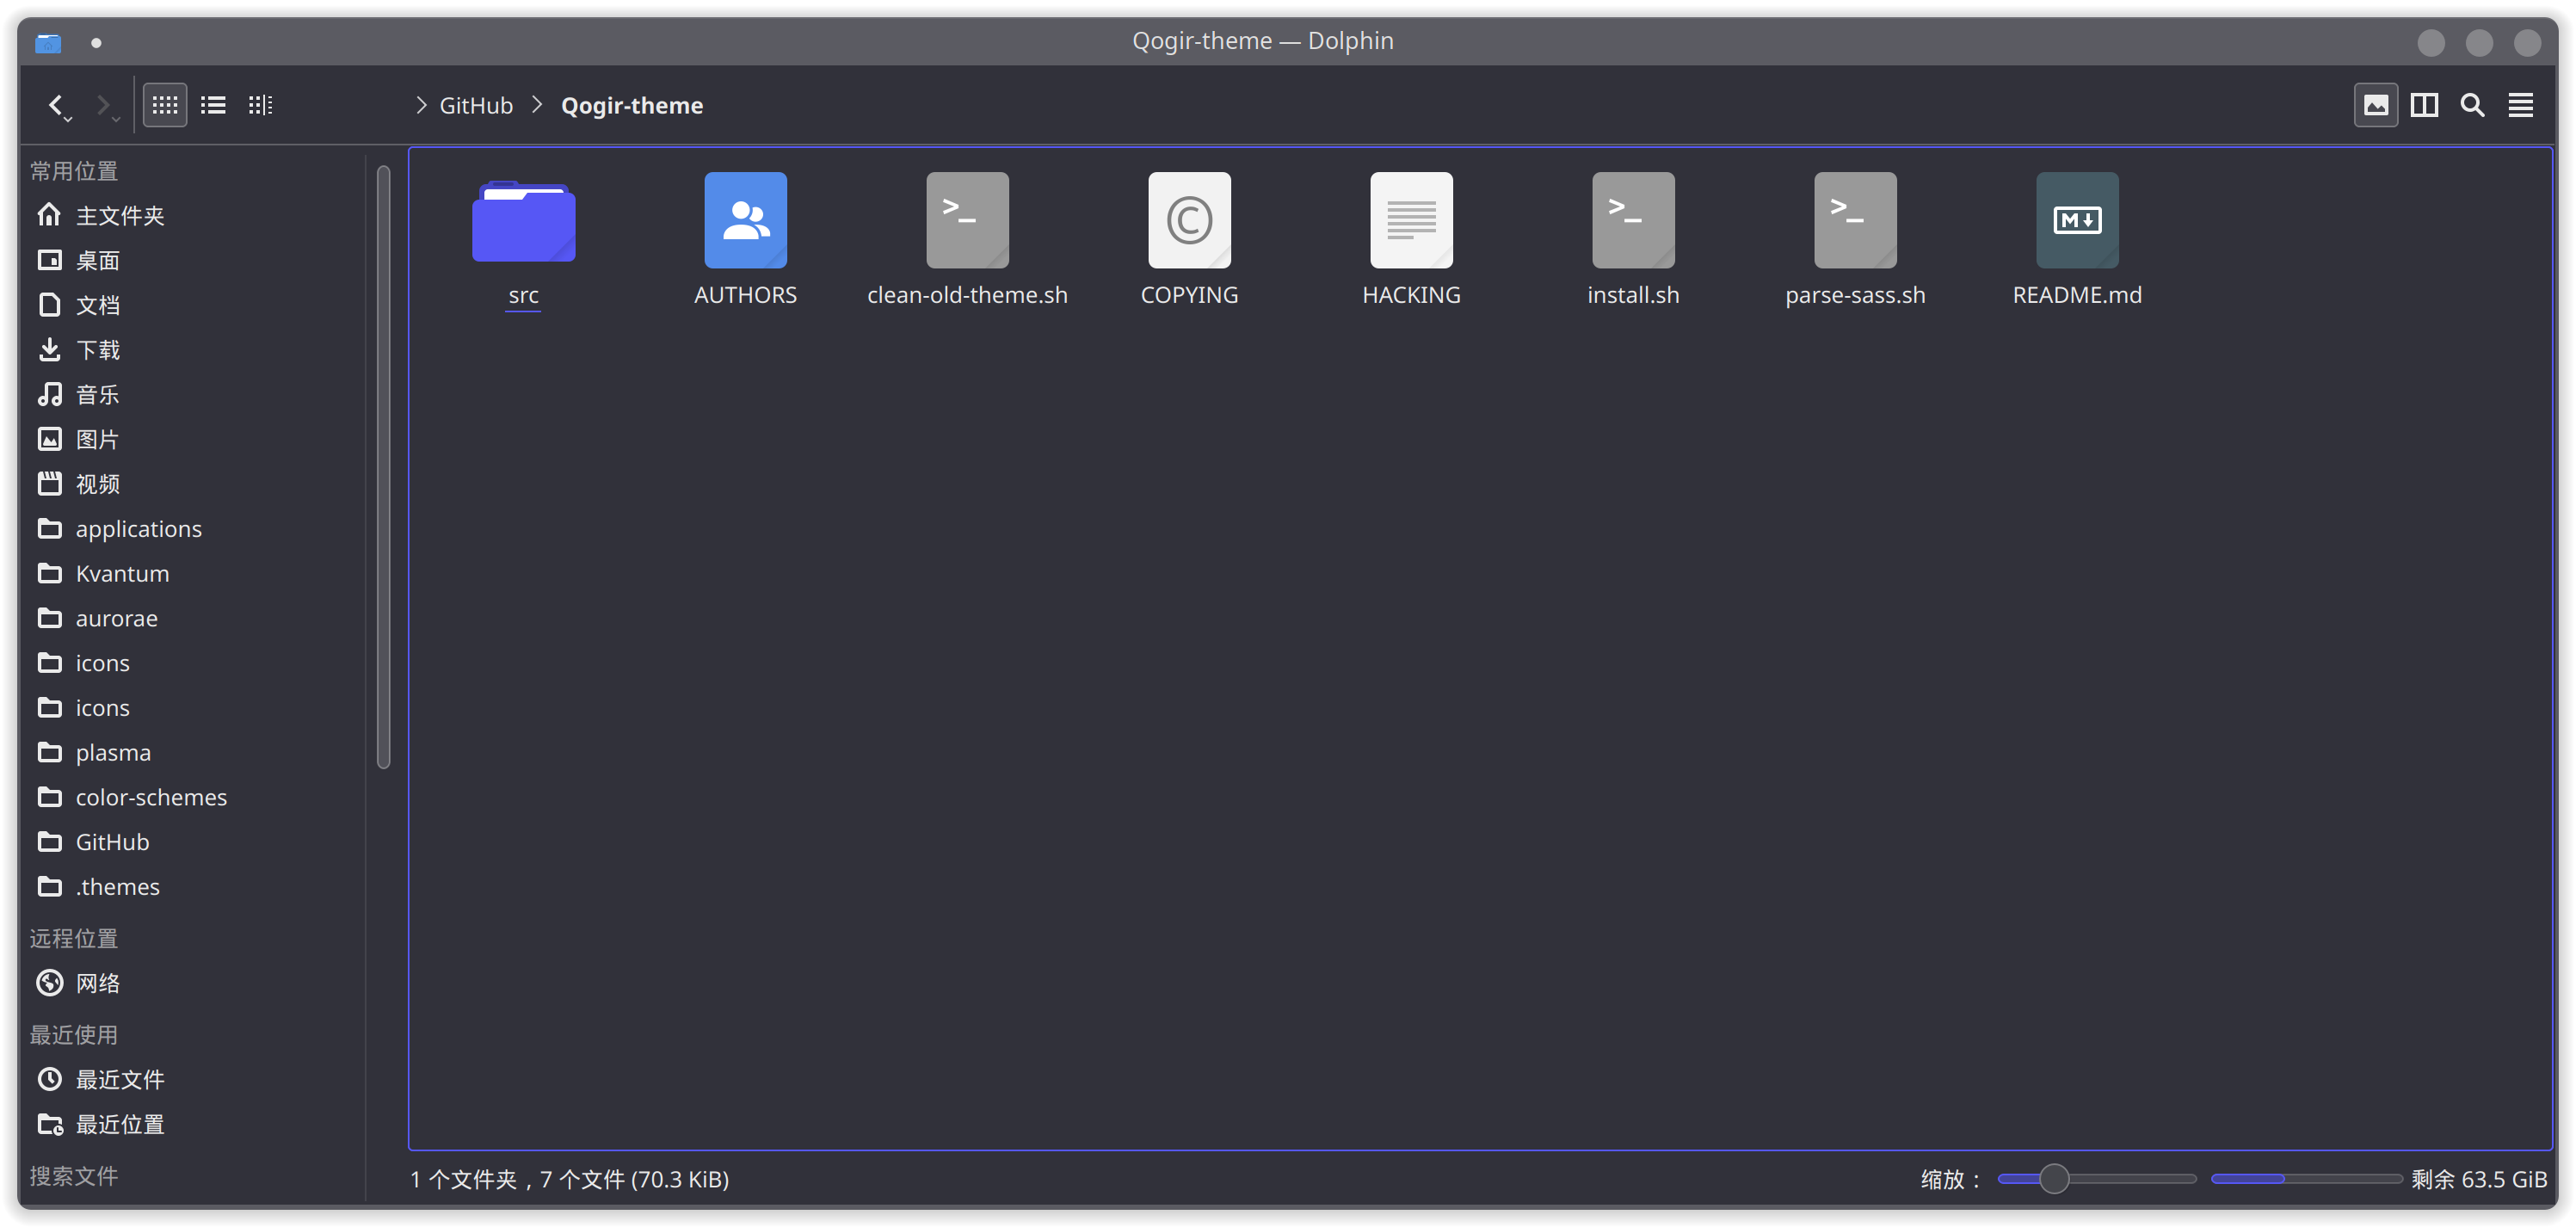Image resolution: width=2576 pixels, height=1227 pixels.
Task: Open the 网络 remote location
Action: [x=98, y=982]
